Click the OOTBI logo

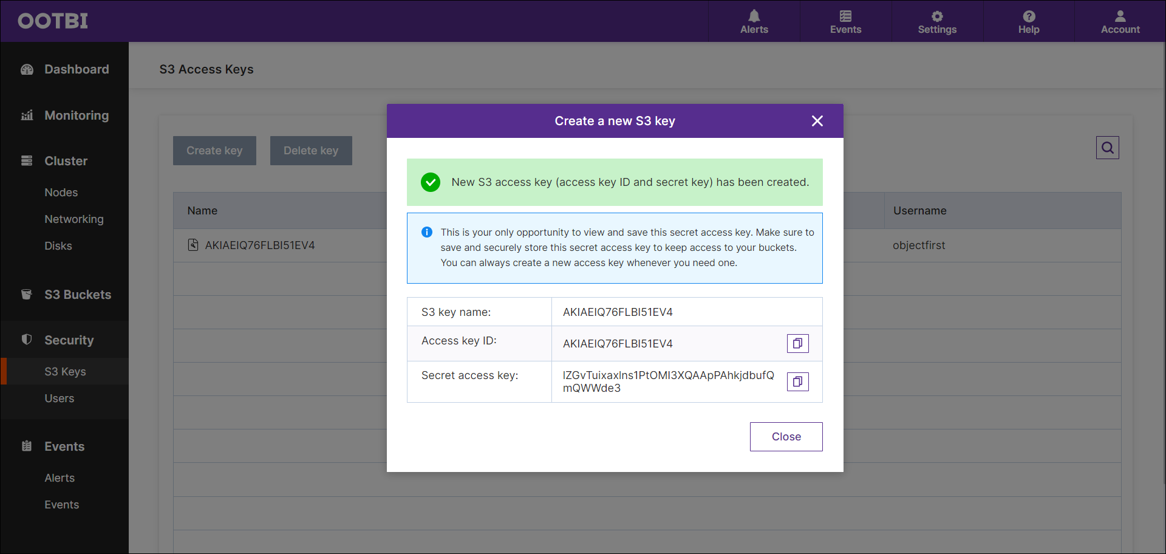(x=53, y=21)
